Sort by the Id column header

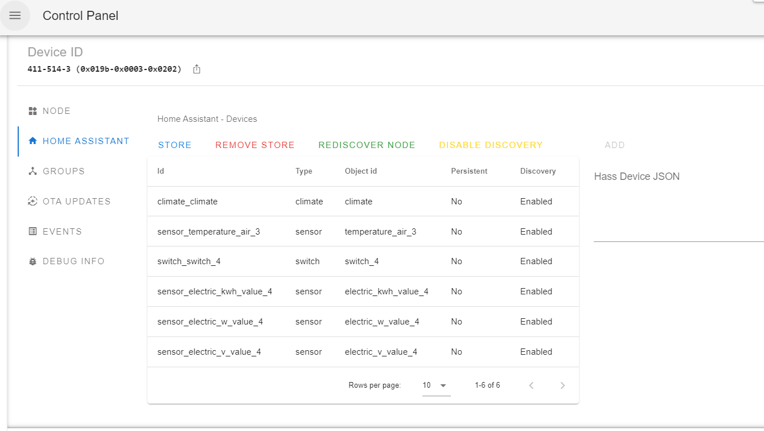(x=161, y=171)
